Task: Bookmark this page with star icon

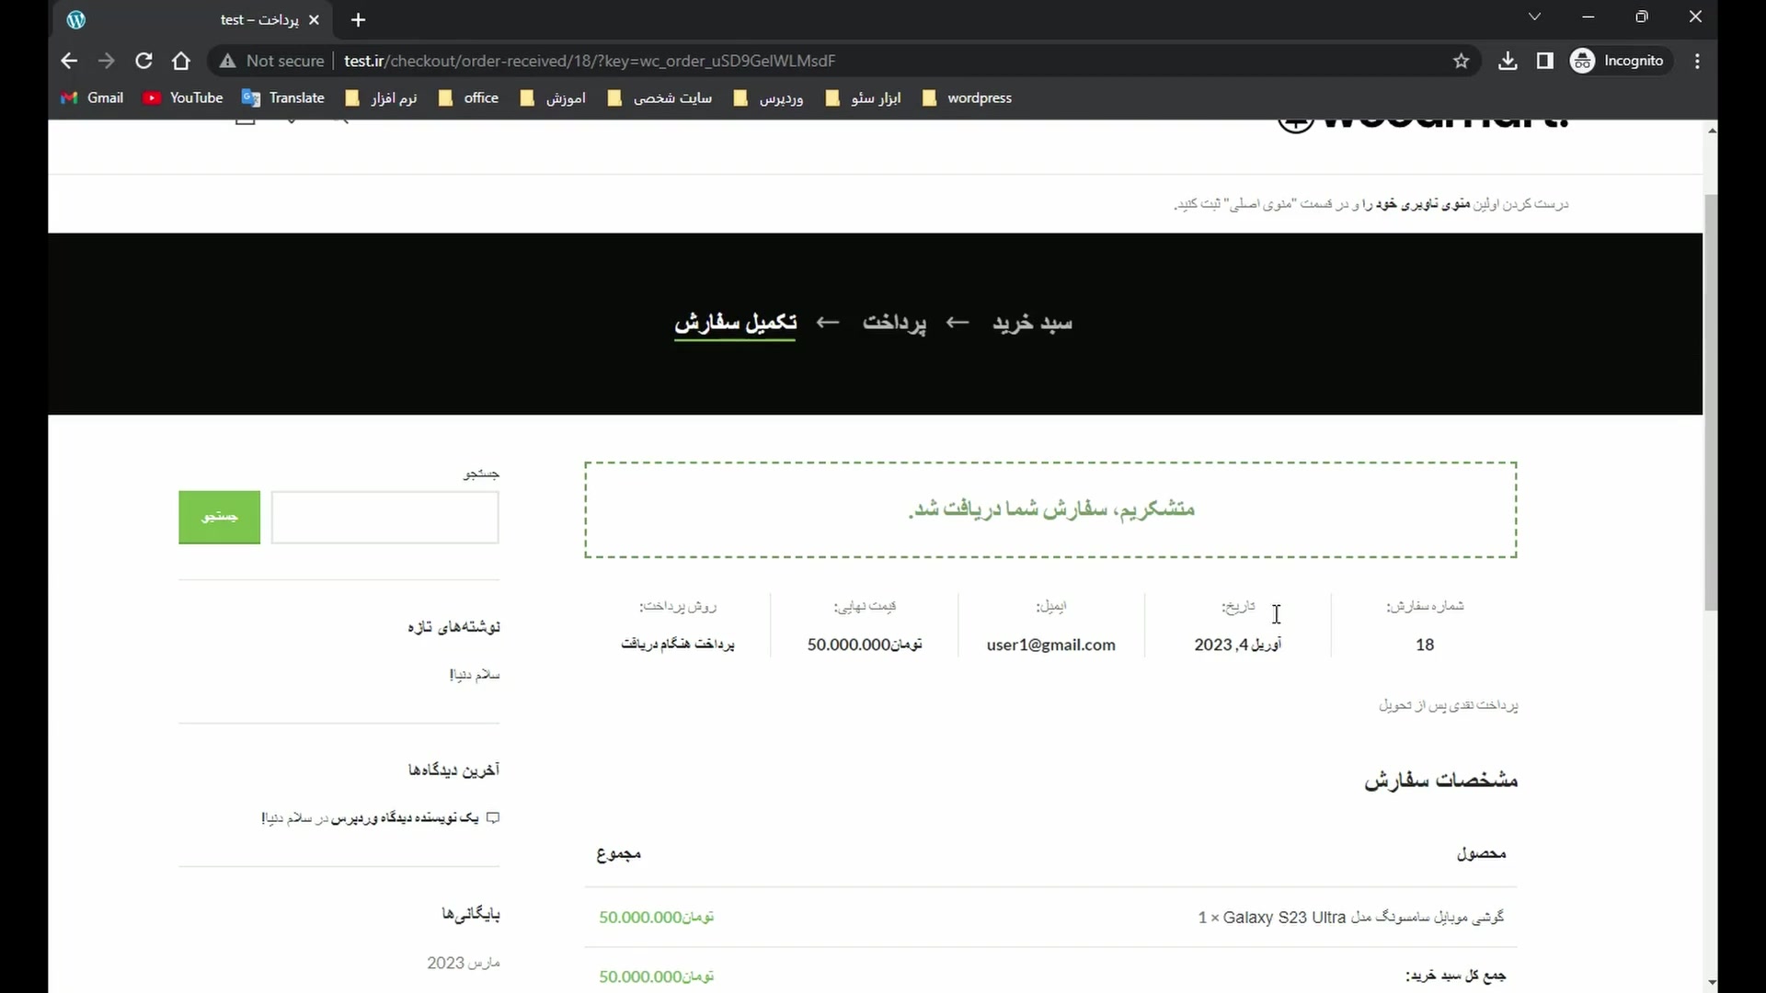Action: 1461,61
